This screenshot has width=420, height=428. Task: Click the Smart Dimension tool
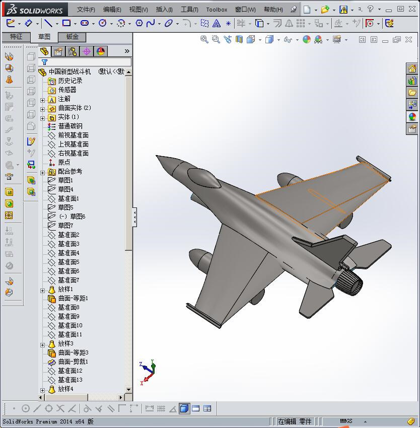pos(28,23)
